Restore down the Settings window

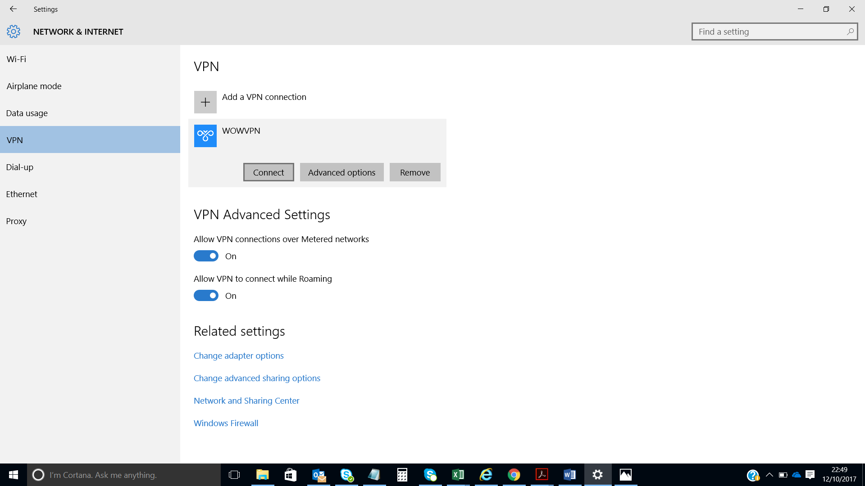point(826,9)
